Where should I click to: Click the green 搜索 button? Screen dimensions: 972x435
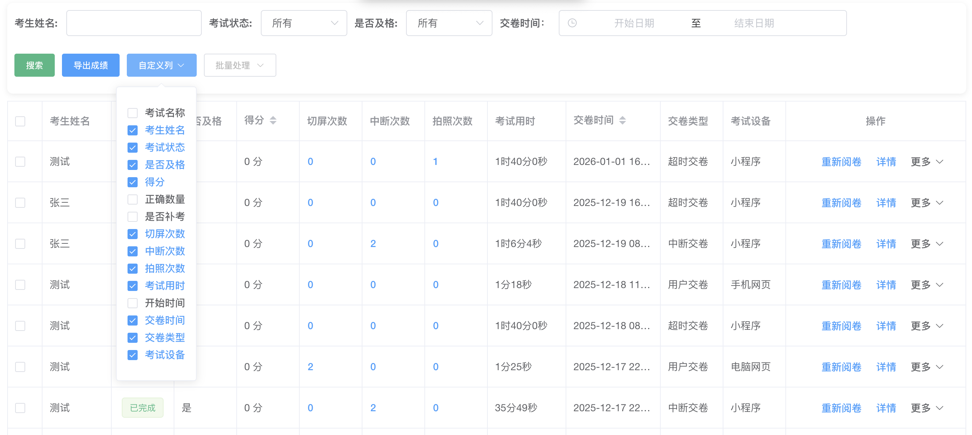34,65
